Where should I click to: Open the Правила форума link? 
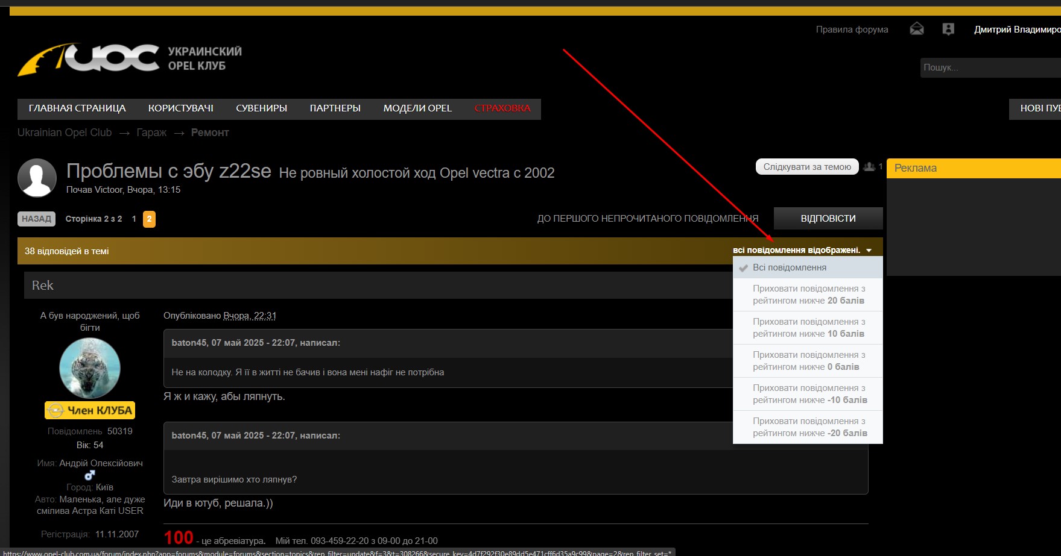pos(852,30)
